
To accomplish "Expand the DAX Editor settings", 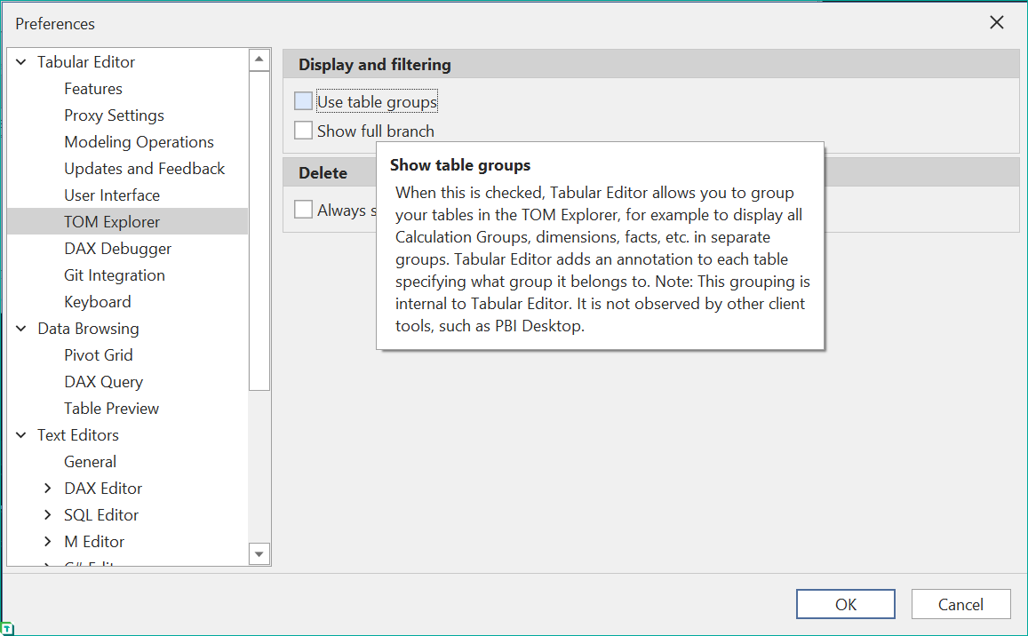I will tap(47, 488).
